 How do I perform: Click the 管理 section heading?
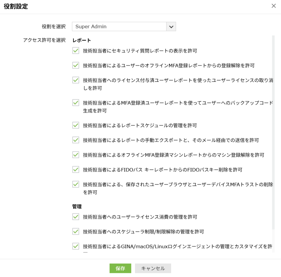pos(77,207)
